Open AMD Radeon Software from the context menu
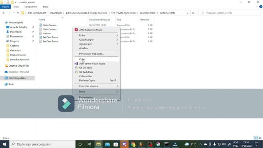Screen dimensions: 263x148 tap(96, 30)
